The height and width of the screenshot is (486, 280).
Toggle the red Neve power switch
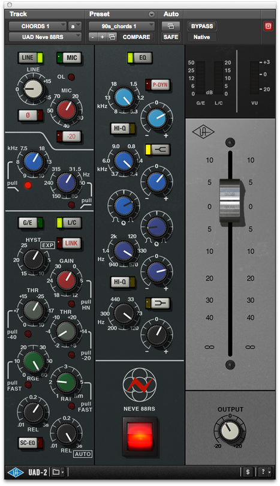(140, 436)
